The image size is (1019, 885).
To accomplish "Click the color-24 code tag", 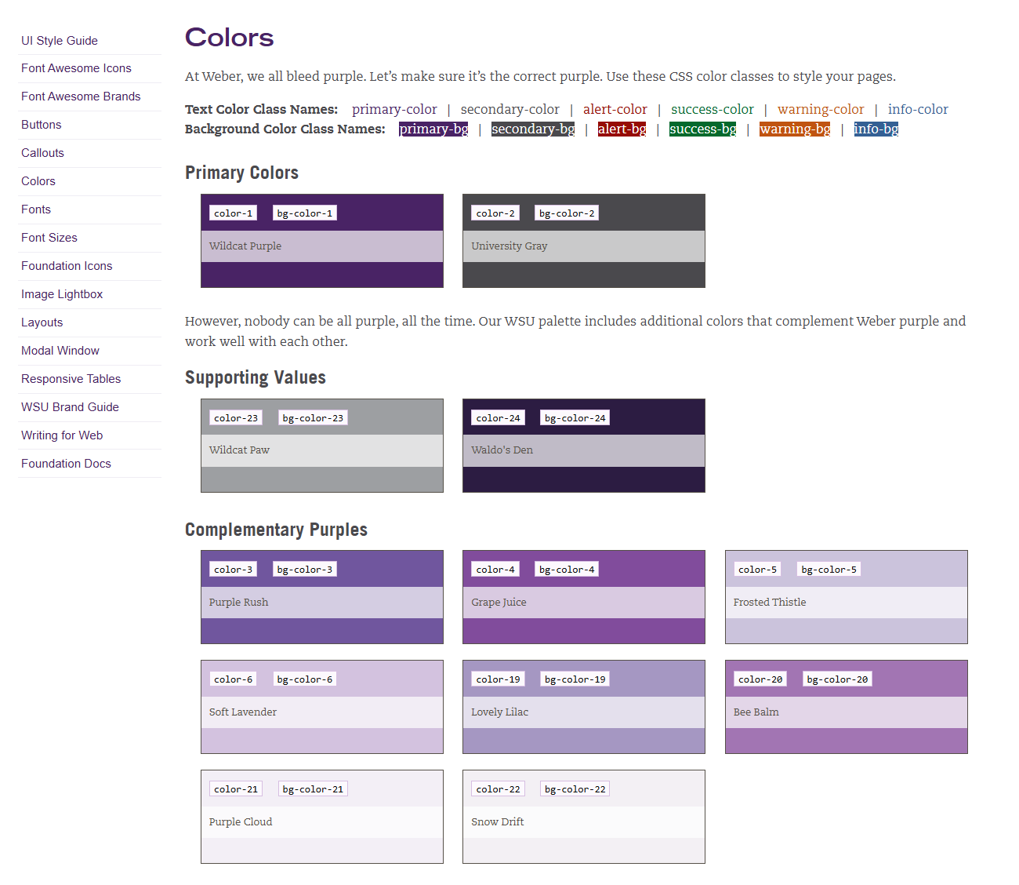I will (498, 417).
